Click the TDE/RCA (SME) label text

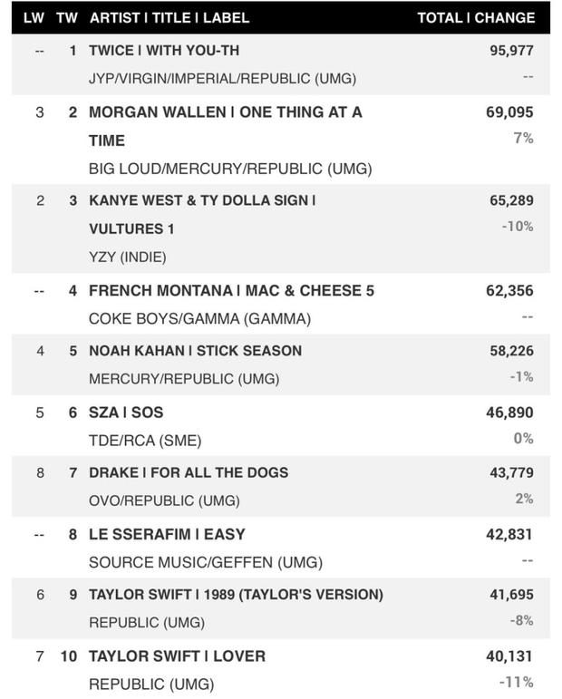pyautogui.click(x=145, y=441)
